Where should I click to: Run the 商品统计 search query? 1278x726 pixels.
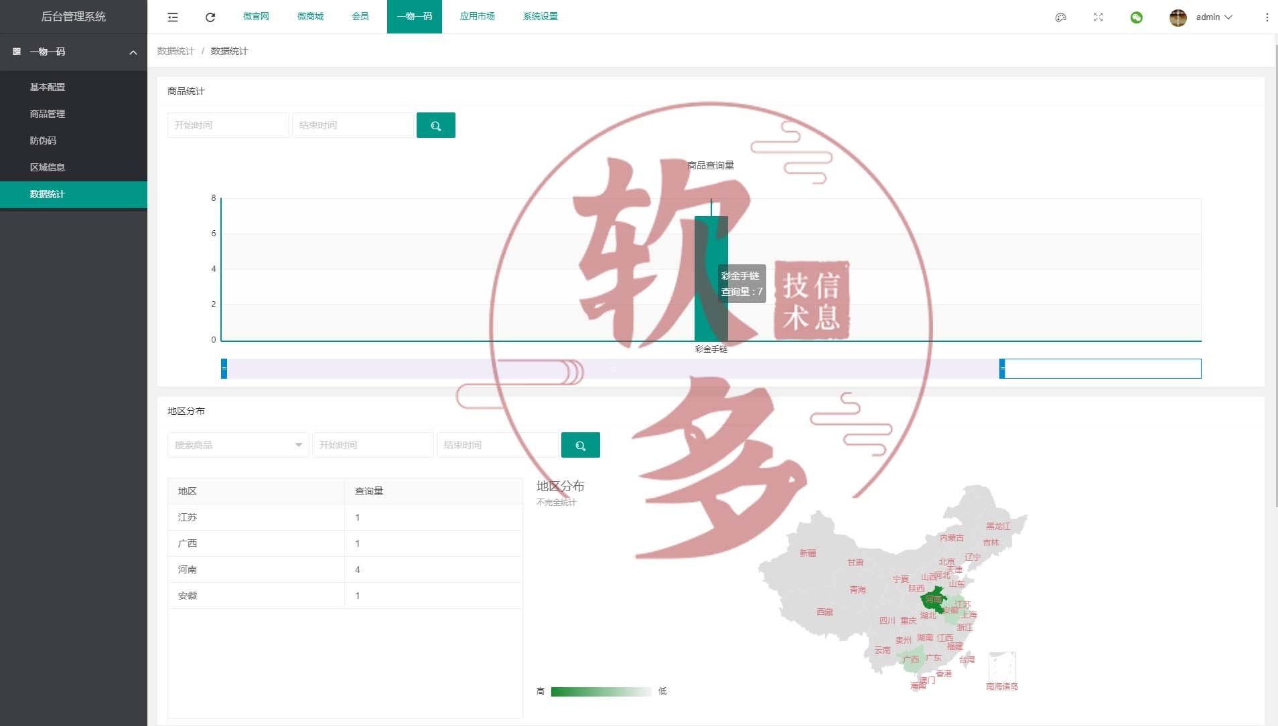click(436, 124)
